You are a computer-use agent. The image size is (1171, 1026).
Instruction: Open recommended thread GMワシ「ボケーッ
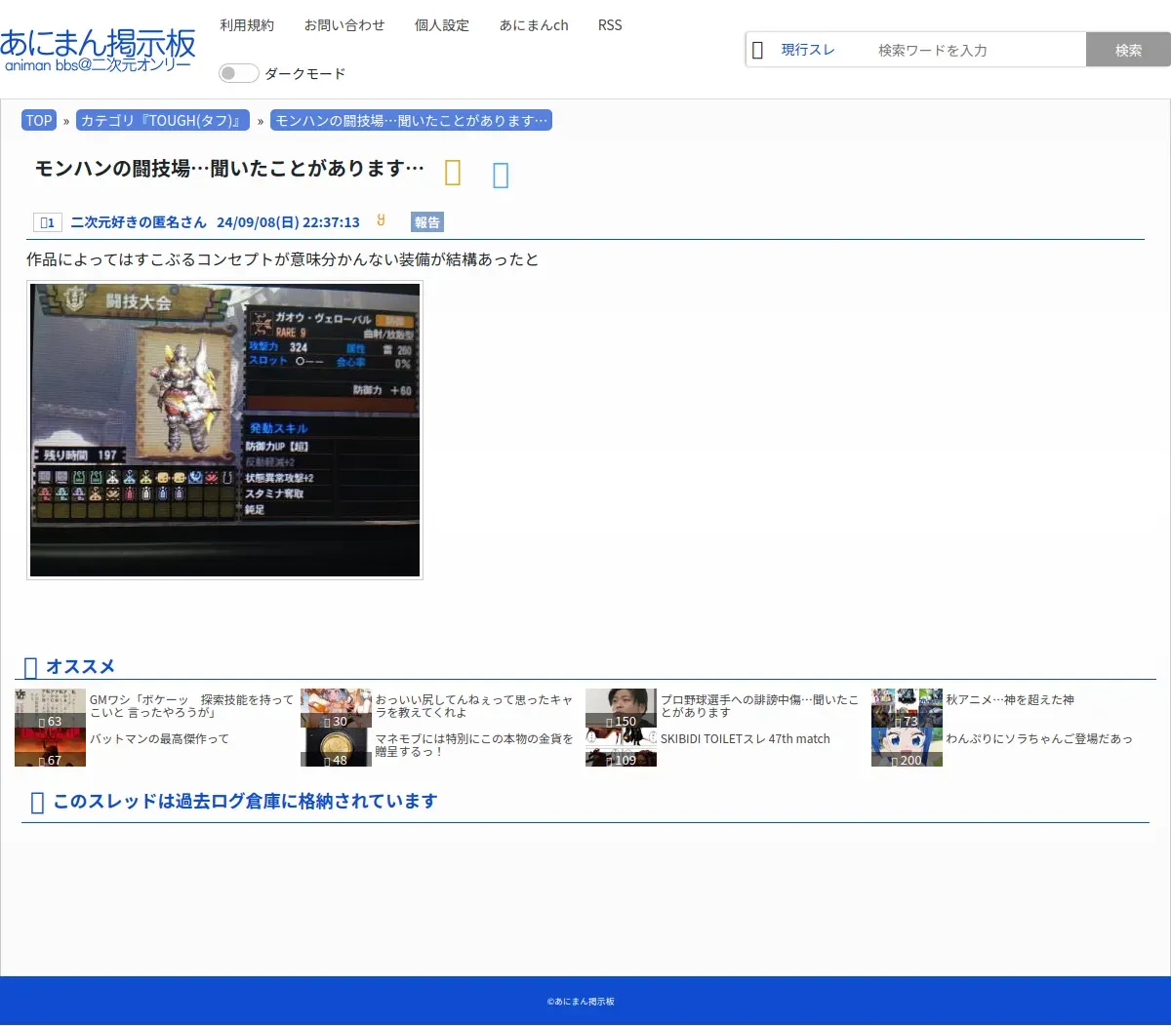tap(191, 706)
